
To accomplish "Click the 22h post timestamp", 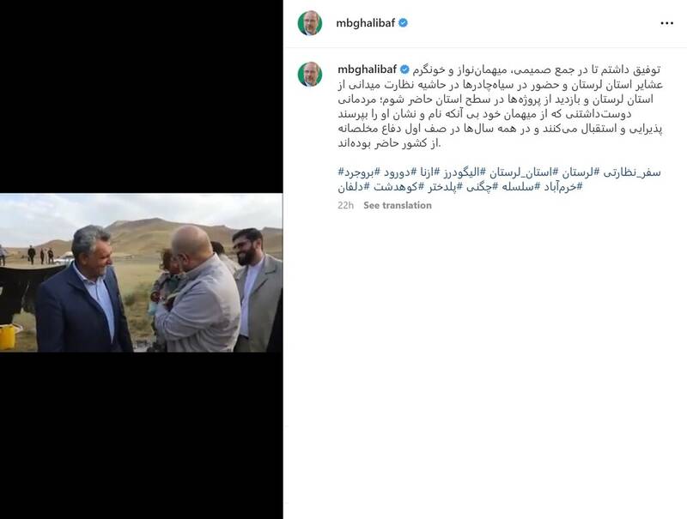I will pyautogui.click(x=346, y=205).
